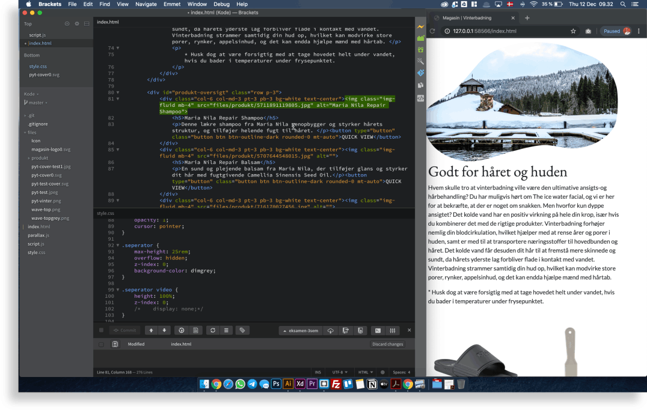The image size is (647, 410).
Task: Open Photoshop from the Dock
Action: point(276,384)
